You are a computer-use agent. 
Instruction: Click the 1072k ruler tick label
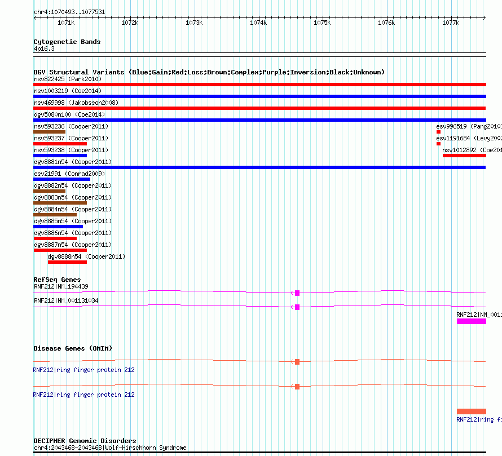click(x=130, y=23)
